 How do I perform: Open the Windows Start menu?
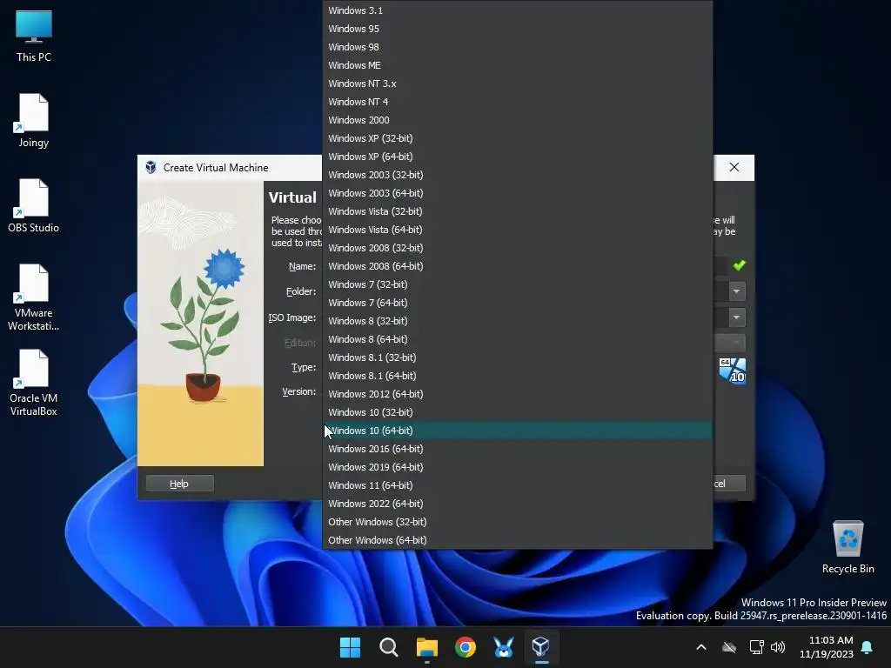(x=350, y=647)
